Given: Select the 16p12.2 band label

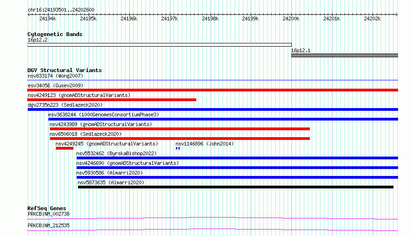Looking at the screenshot, I should tap(38, 40).
